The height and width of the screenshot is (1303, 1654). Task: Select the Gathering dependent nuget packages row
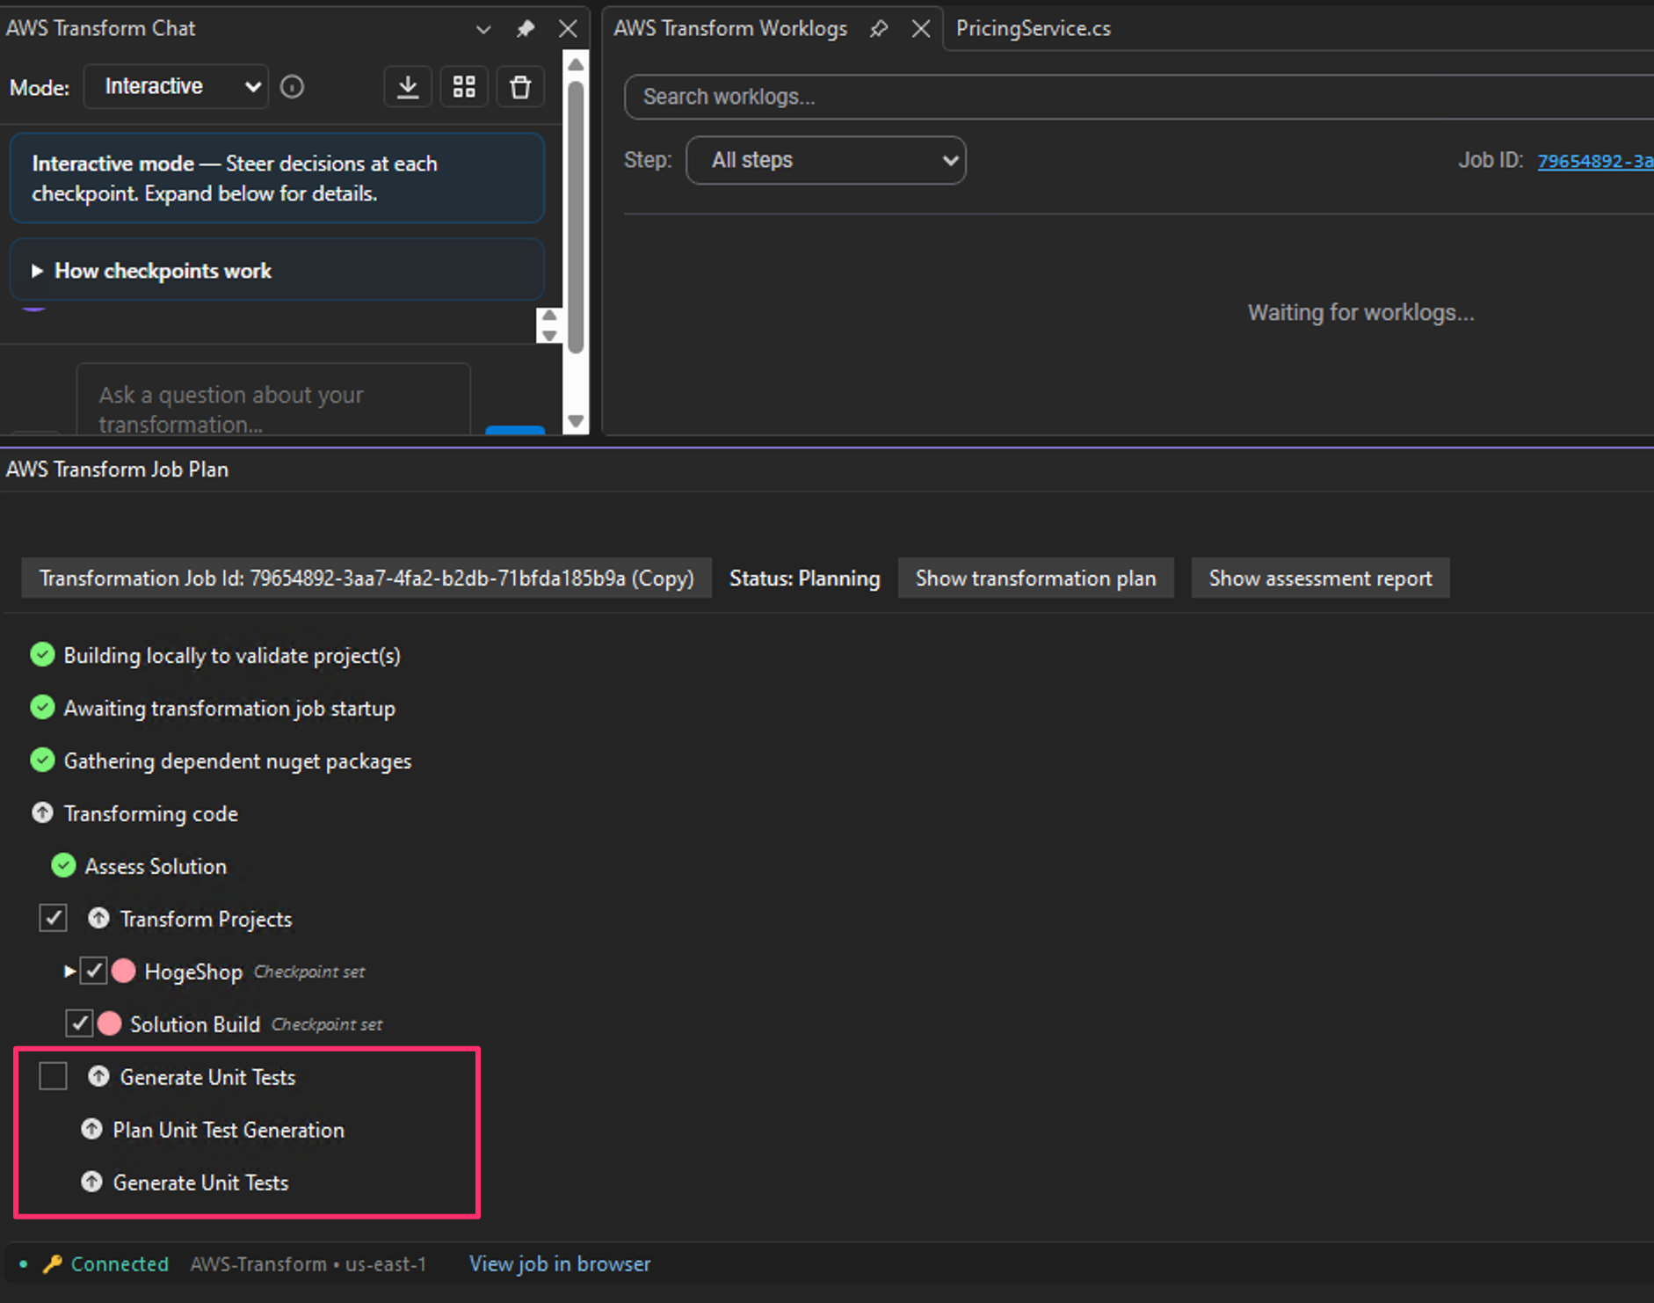coord(237,761)
